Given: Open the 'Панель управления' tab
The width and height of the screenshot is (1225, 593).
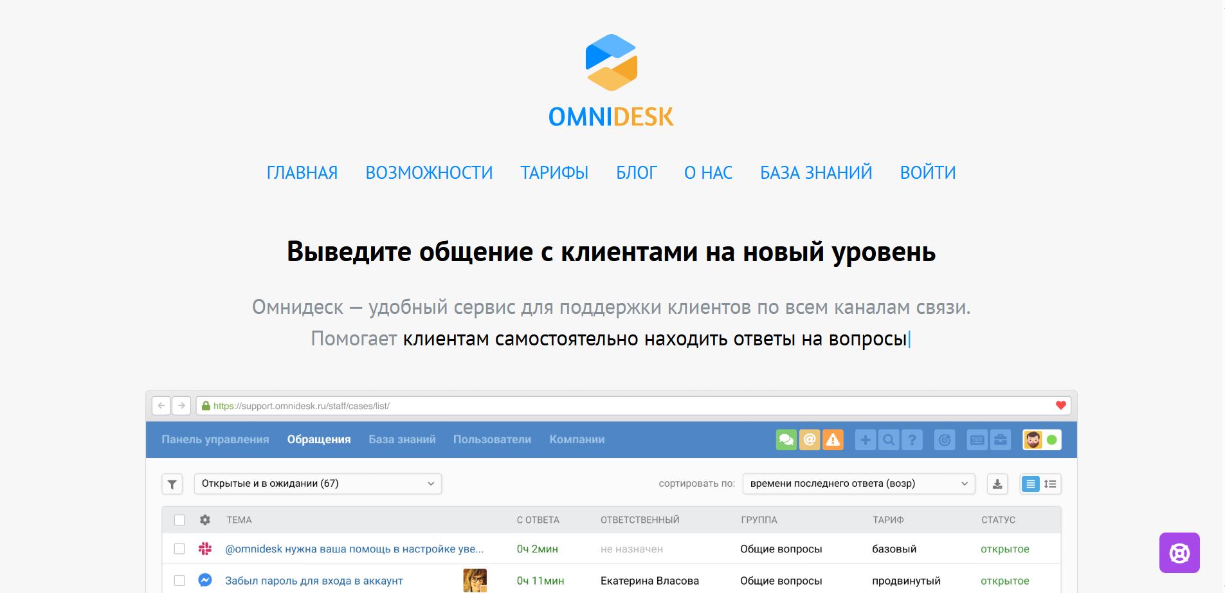Looking at the screenshot, I should point(215,439).
